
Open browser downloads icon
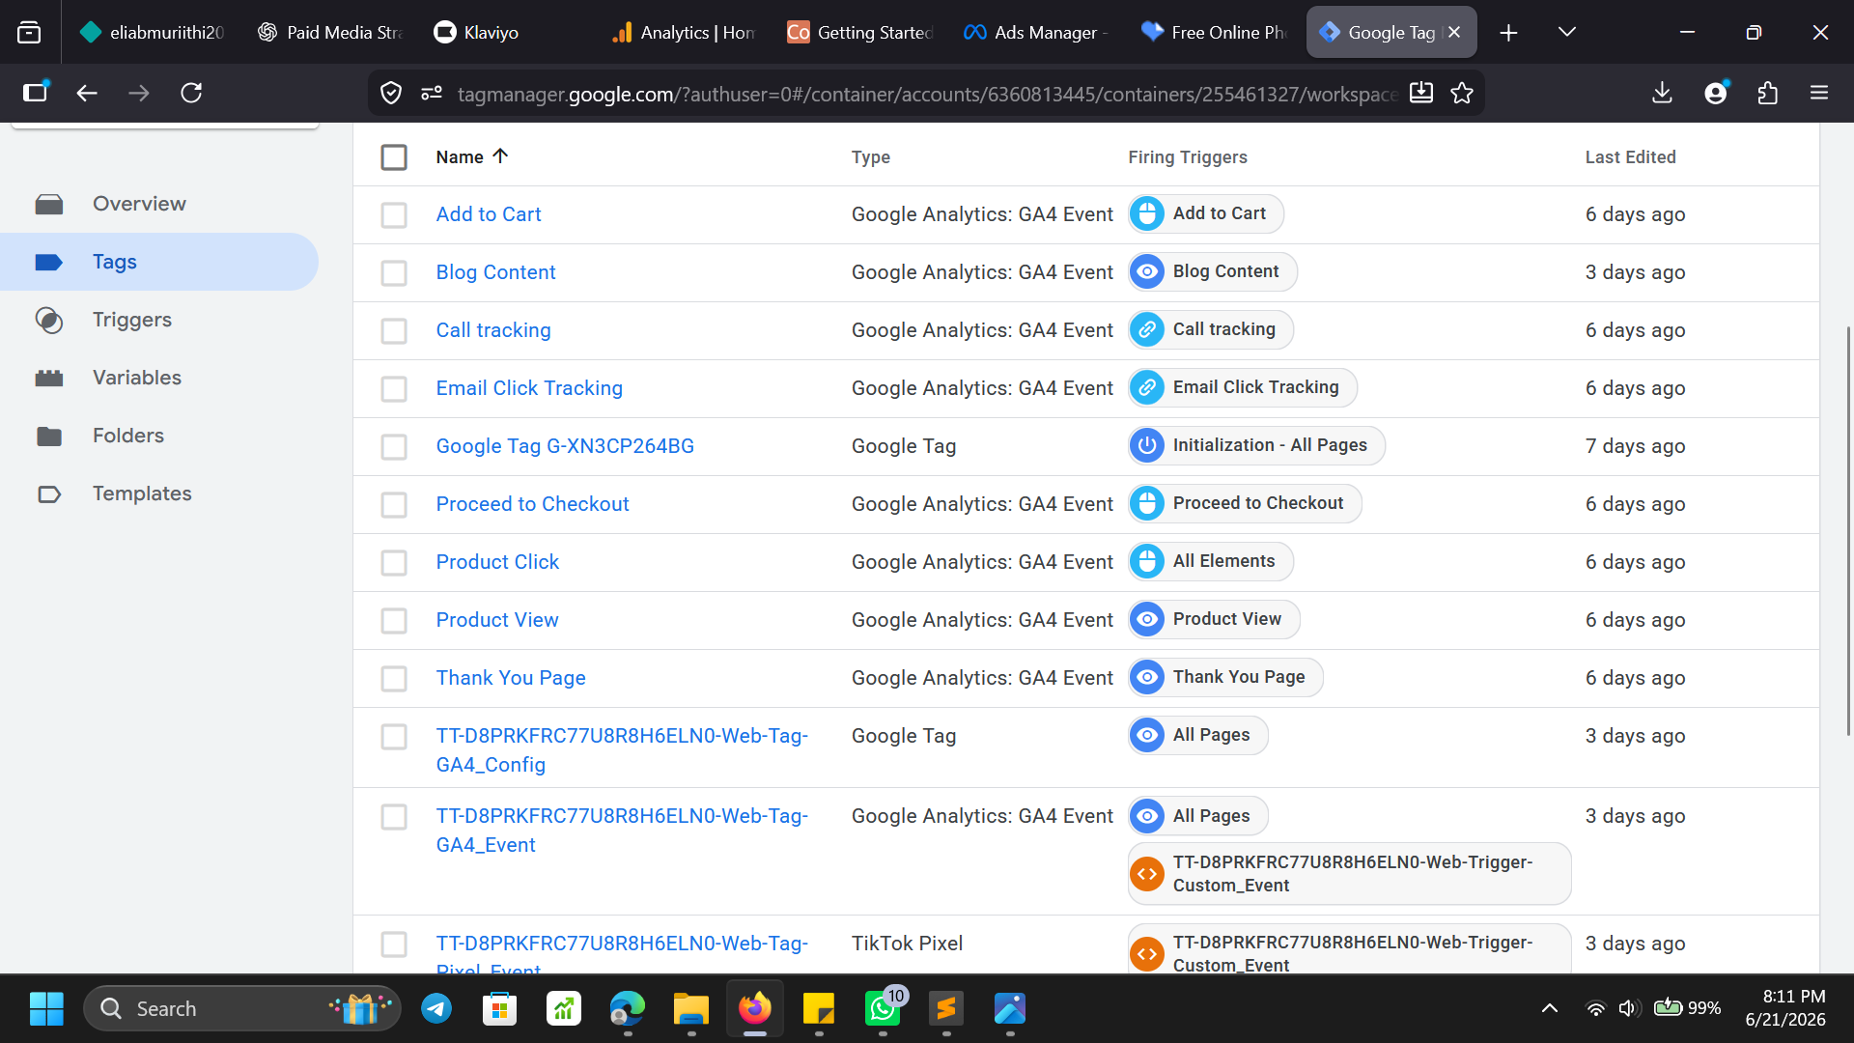coord(1662,93)
